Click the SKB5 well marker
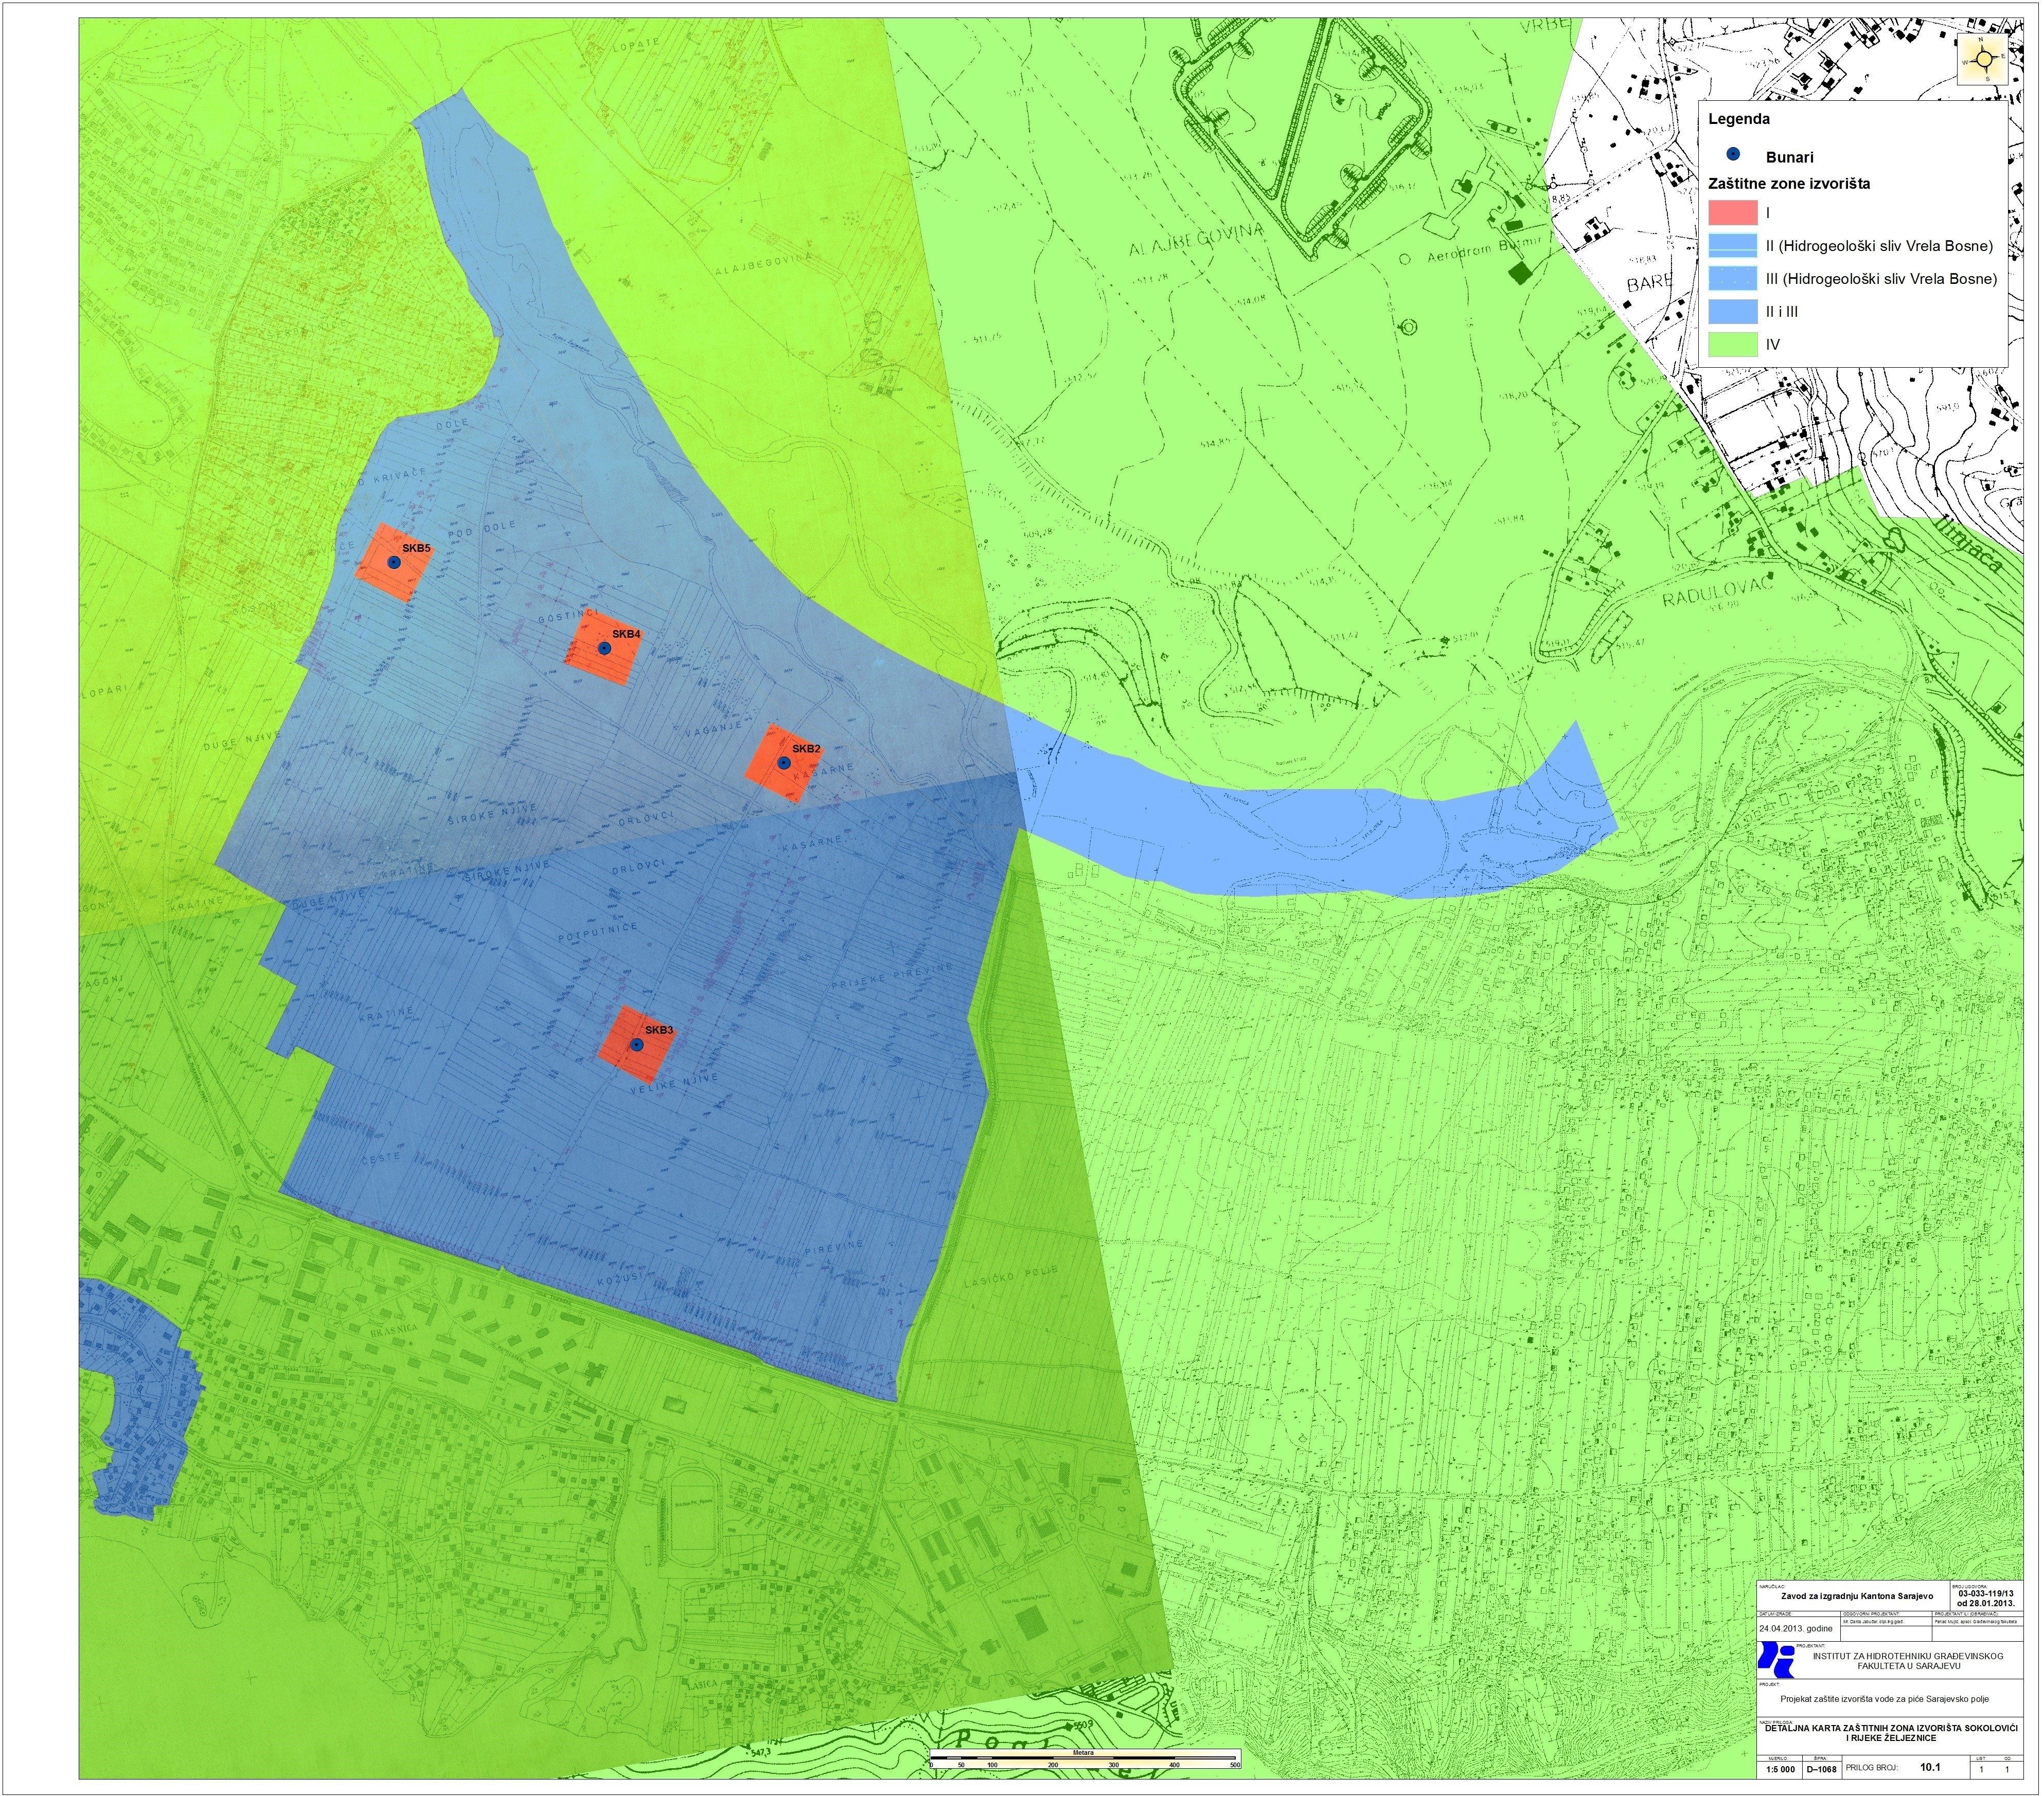 point(394,563)
